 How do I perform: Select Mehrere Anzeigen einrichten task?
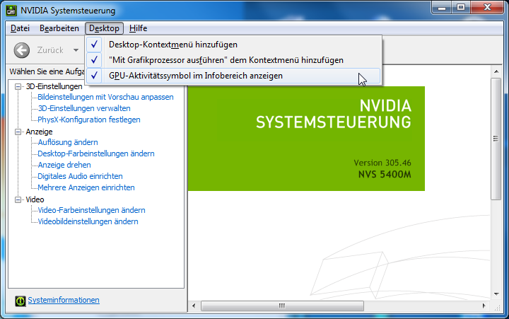click(x=86, y=187)
